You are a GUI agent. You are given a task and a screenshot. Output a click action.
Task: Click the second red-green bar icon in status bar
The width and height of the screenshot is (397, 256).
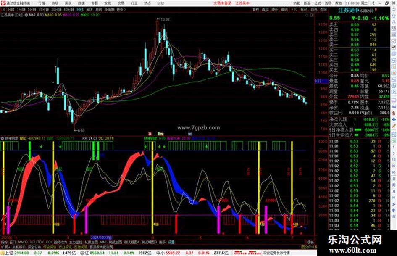(255, 253)
